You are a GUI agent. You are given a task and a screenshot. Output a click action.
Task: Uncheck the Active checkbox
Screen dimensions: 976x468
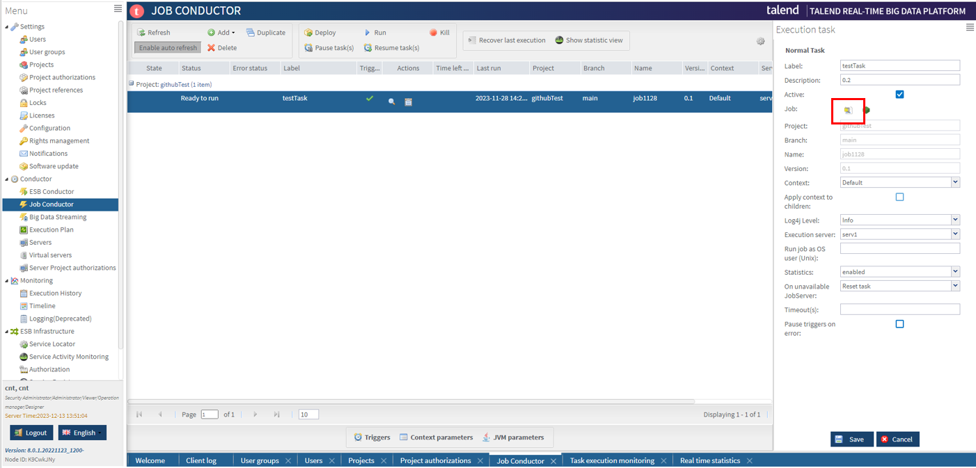point(899,95)
